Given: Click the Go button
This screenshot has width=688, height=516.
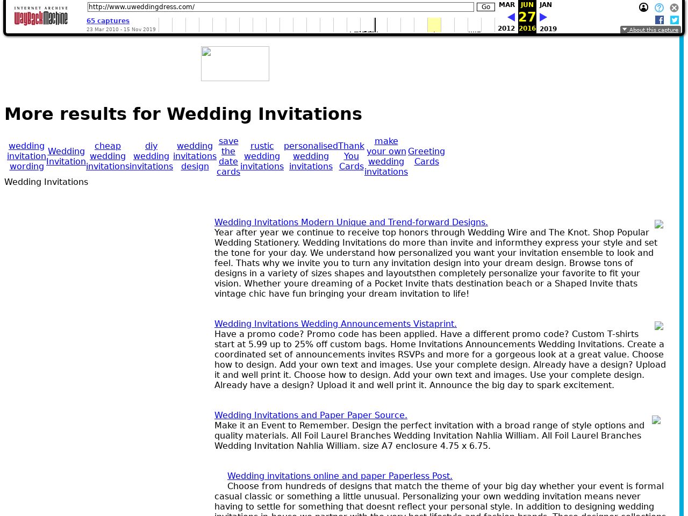Looking at the screenshot, I should 485,7.
